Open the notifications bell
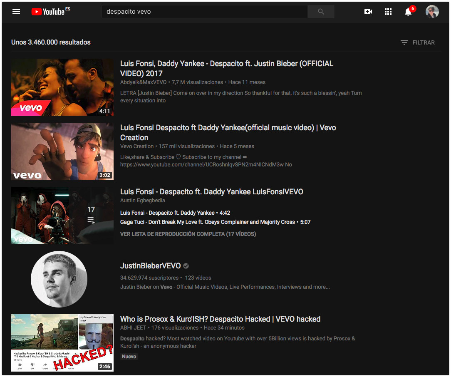The height and width of the screenshot is (377, 451). (408, 12)
